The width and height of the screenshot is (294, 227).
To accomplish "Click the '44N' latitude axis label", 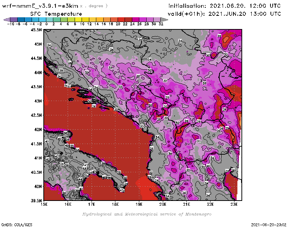I will pyautogui.click(x=38, y=72).
